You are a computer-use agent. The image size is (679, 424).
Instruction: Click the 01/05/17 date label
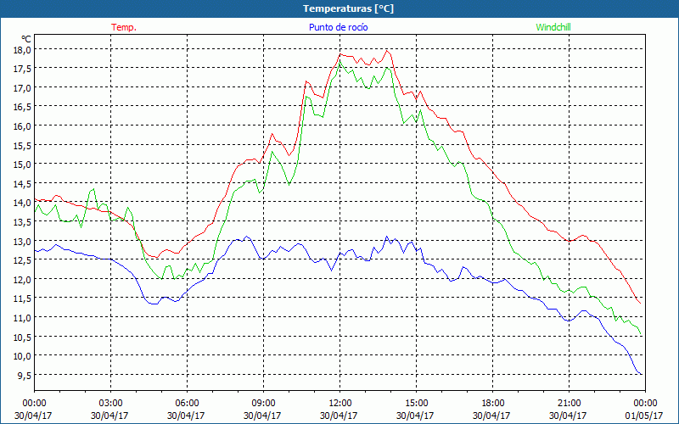pos(644,416)
